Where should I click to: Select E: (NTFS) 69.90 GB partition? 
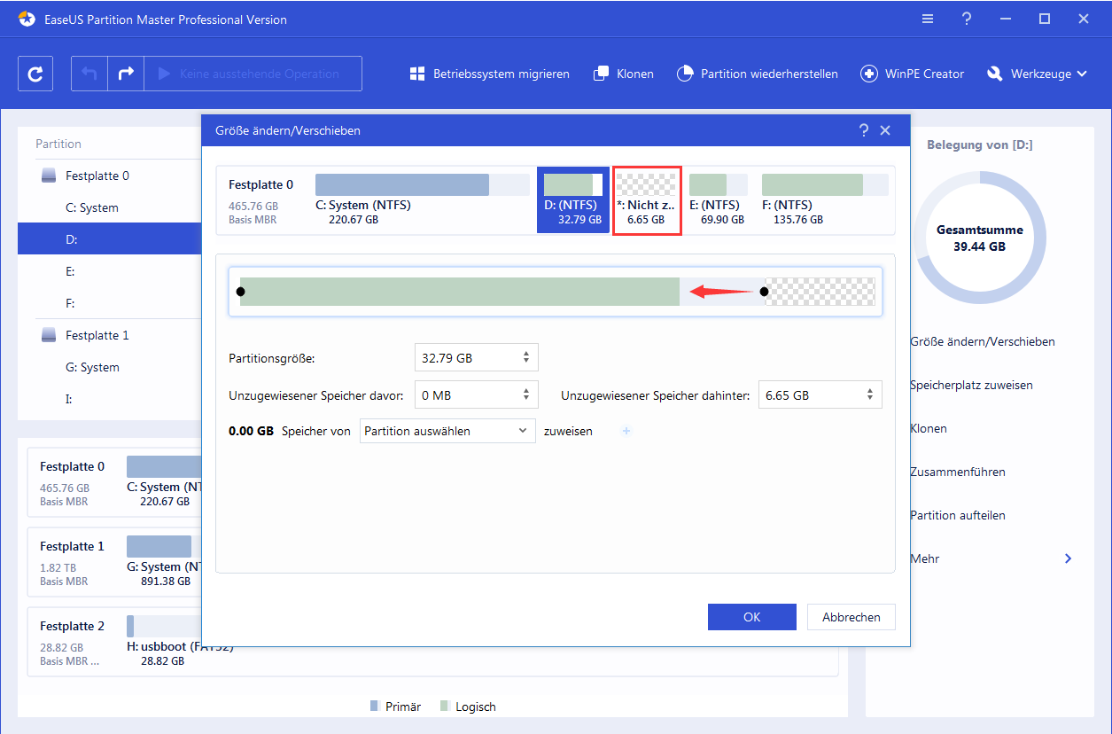coord(718,199)
